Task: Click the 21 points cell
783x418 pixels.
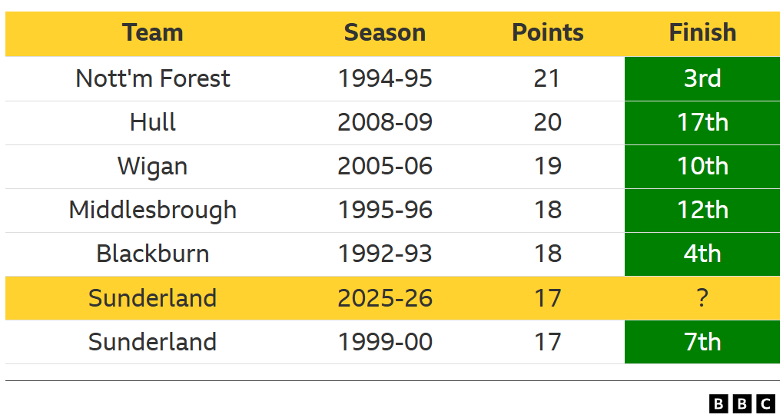Action: (547, 78)
